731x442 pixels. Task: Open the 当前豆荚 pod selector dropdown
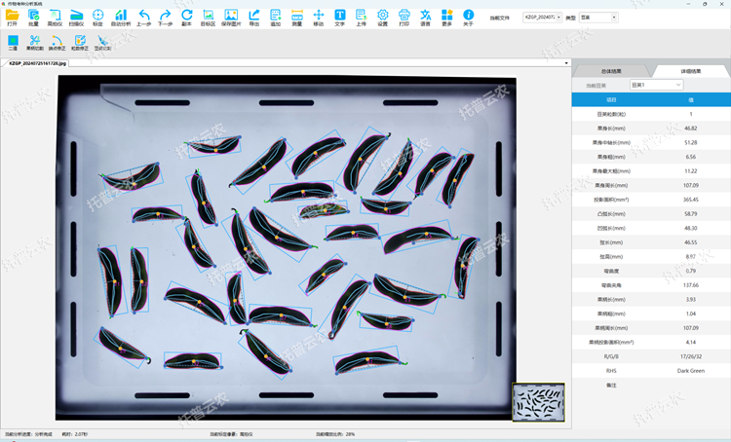657,85
